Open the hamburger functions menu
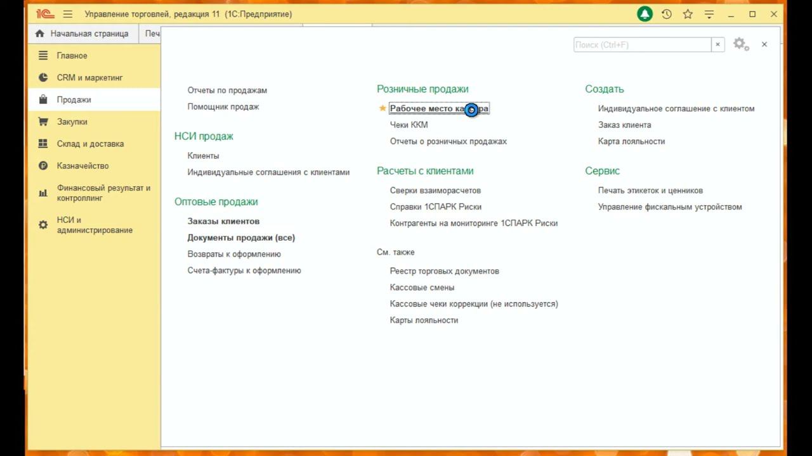The height and width of the screenshot is (456, 812). (68, 14)
